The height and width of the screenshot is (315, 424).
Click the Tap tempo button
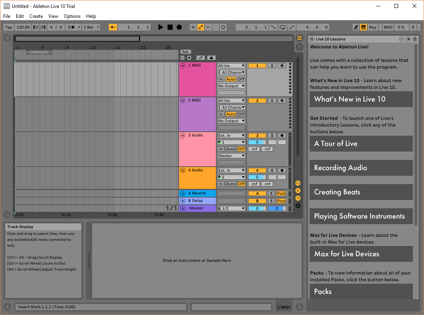(9, 27)
